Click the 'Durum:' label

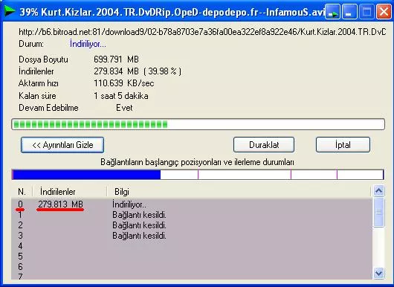[x=31, y=44]
